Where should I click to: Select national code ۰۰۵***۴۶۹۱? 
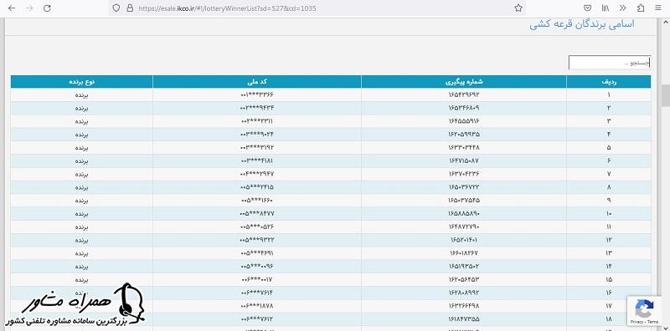[x=257, y=253]
